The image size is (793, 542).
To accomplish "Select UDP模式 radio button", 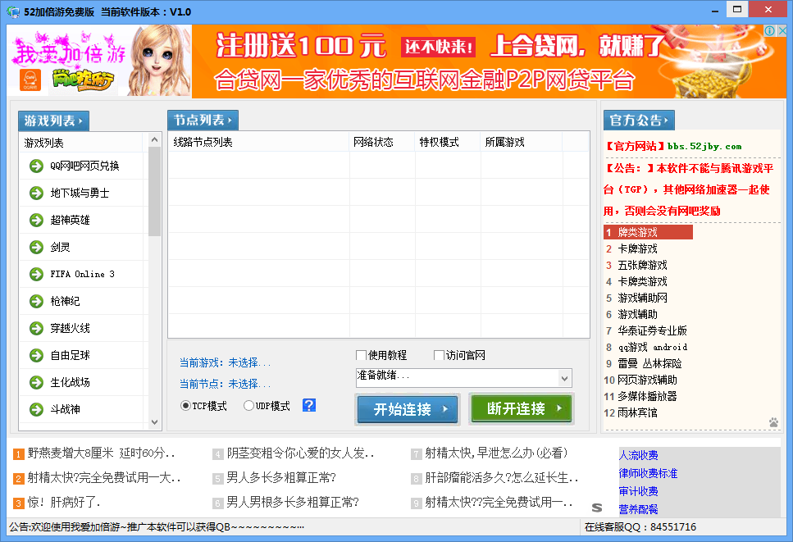I will click(x=248, y=406).
